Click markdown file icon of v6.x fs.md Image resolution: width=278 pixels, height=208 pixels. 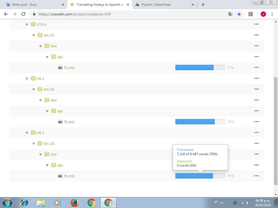coord(61,122)
